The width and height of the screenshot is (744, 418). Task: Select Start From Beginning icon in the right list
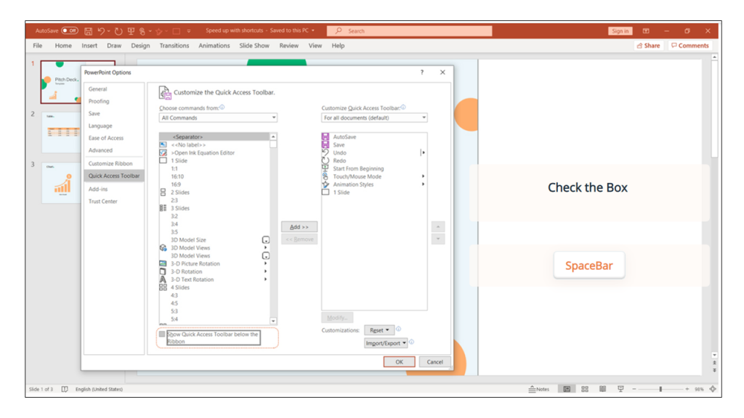click(x=326, y=168)
